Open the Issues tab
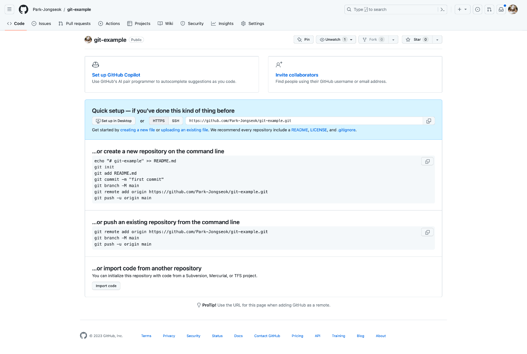Image resolution: width=527 pixels, height=354 pixels. [41, 23]
